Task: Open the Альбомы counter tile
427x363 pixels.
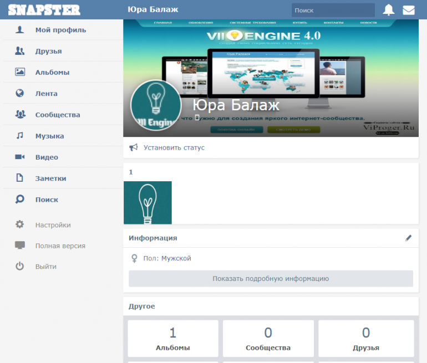Action: coord(172,338)
